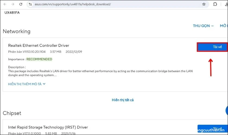Select version text V17.11.0.1000
This screenshot has height=135, width=228.
32,133
